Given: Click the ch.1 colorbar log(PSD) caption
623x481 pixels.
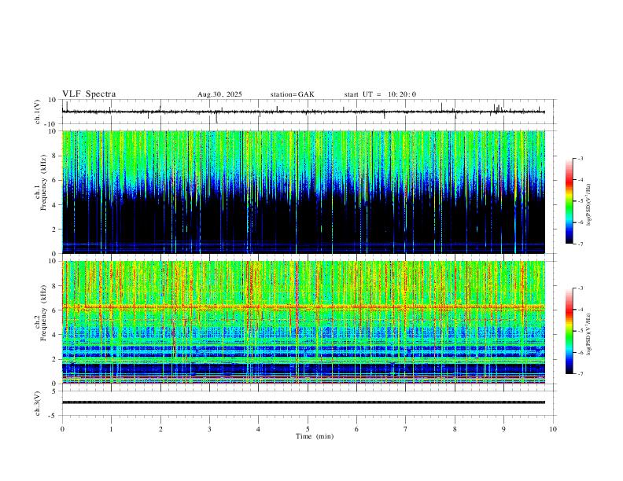Looking at the screenshot, I should pyautogui.click(x=588, y=204).
